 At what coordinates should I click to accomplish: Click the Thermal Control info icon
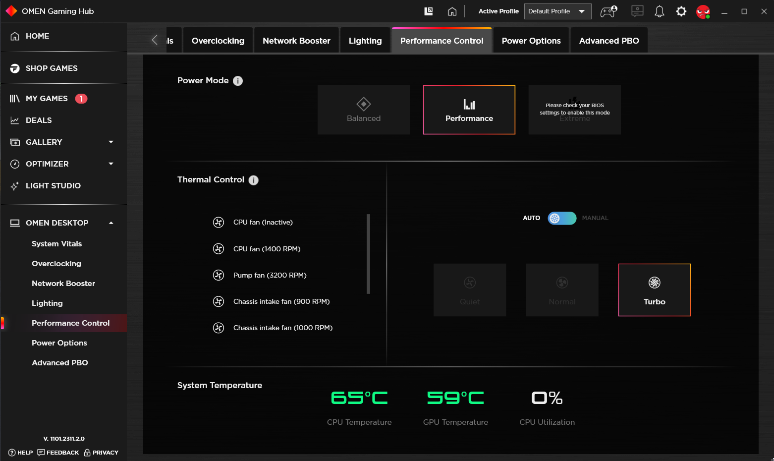tap(253, 180)
